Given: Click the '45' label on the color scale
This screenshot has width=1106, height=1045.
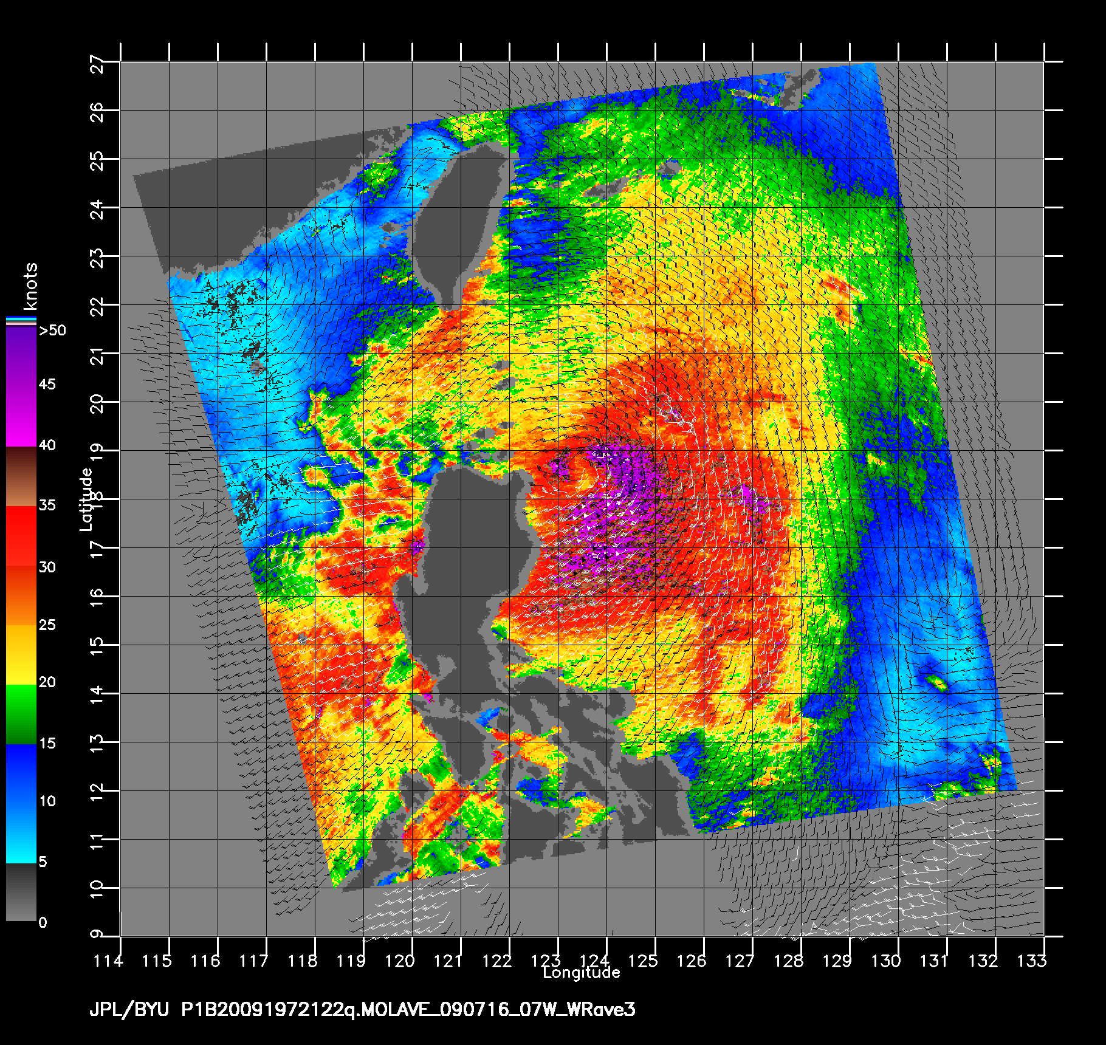Looking at the screenshot, I should point(47,385).
